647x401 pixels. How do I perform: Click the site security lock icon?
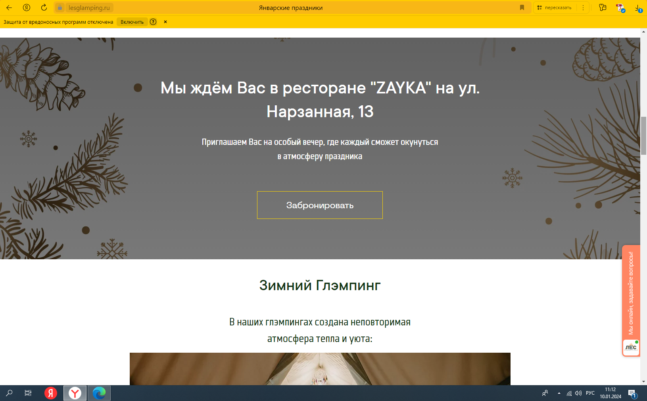(x=60, y=8)
